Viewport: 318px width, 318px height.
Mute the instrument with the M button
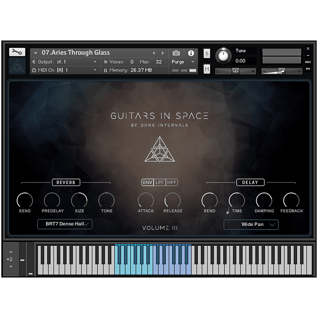pyautogui.click(x=207, y=69)
